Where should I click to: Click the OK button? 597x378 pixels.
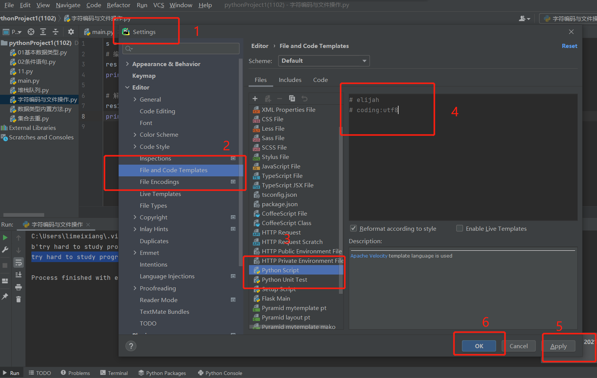coord(479,346)
